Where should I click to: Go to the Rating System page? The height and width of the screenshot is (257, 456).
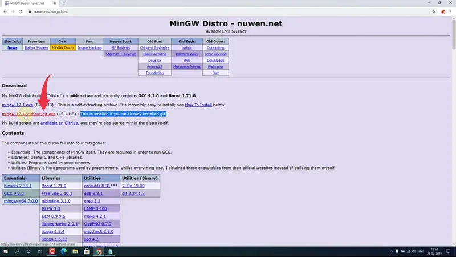(x=36, y=48)
